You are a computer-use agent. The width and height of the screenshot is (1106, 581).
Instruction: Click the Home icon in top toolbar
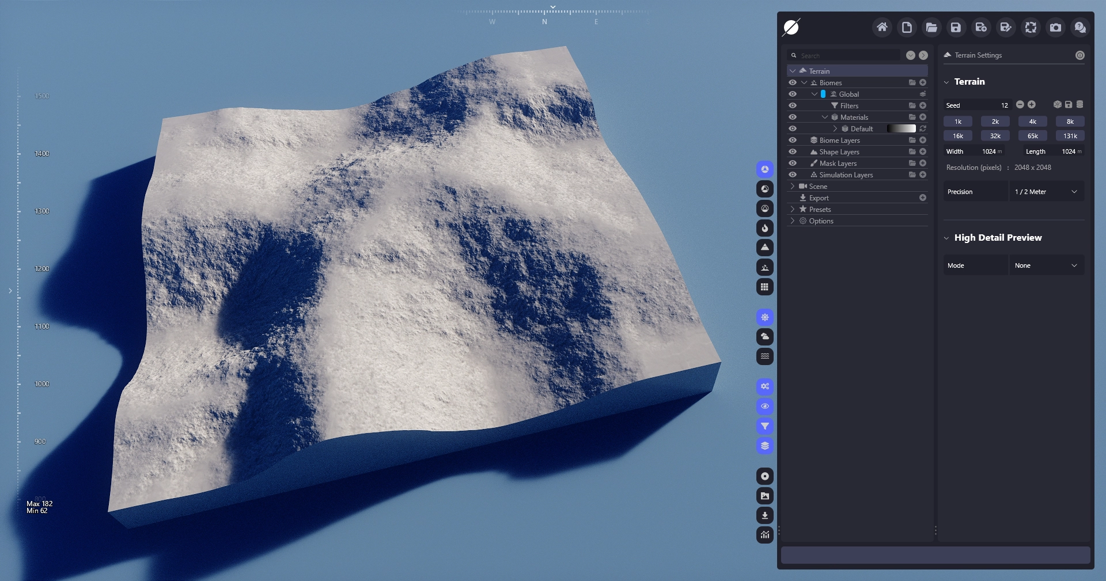881,28
